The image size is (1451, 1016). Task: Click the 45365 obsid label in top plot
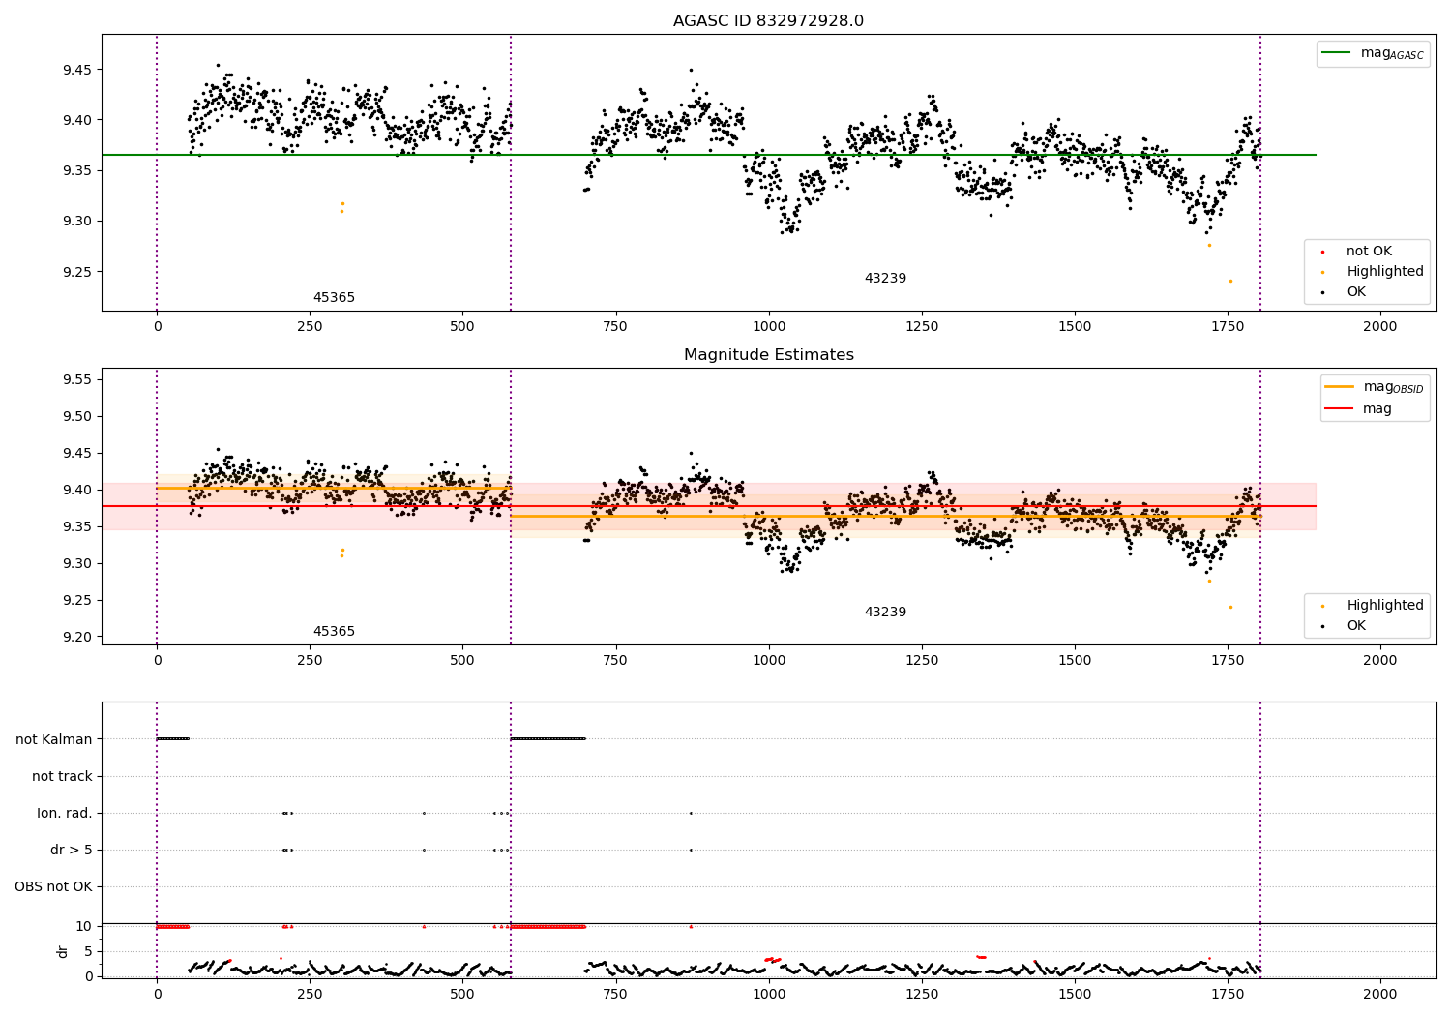click(334, 298)
